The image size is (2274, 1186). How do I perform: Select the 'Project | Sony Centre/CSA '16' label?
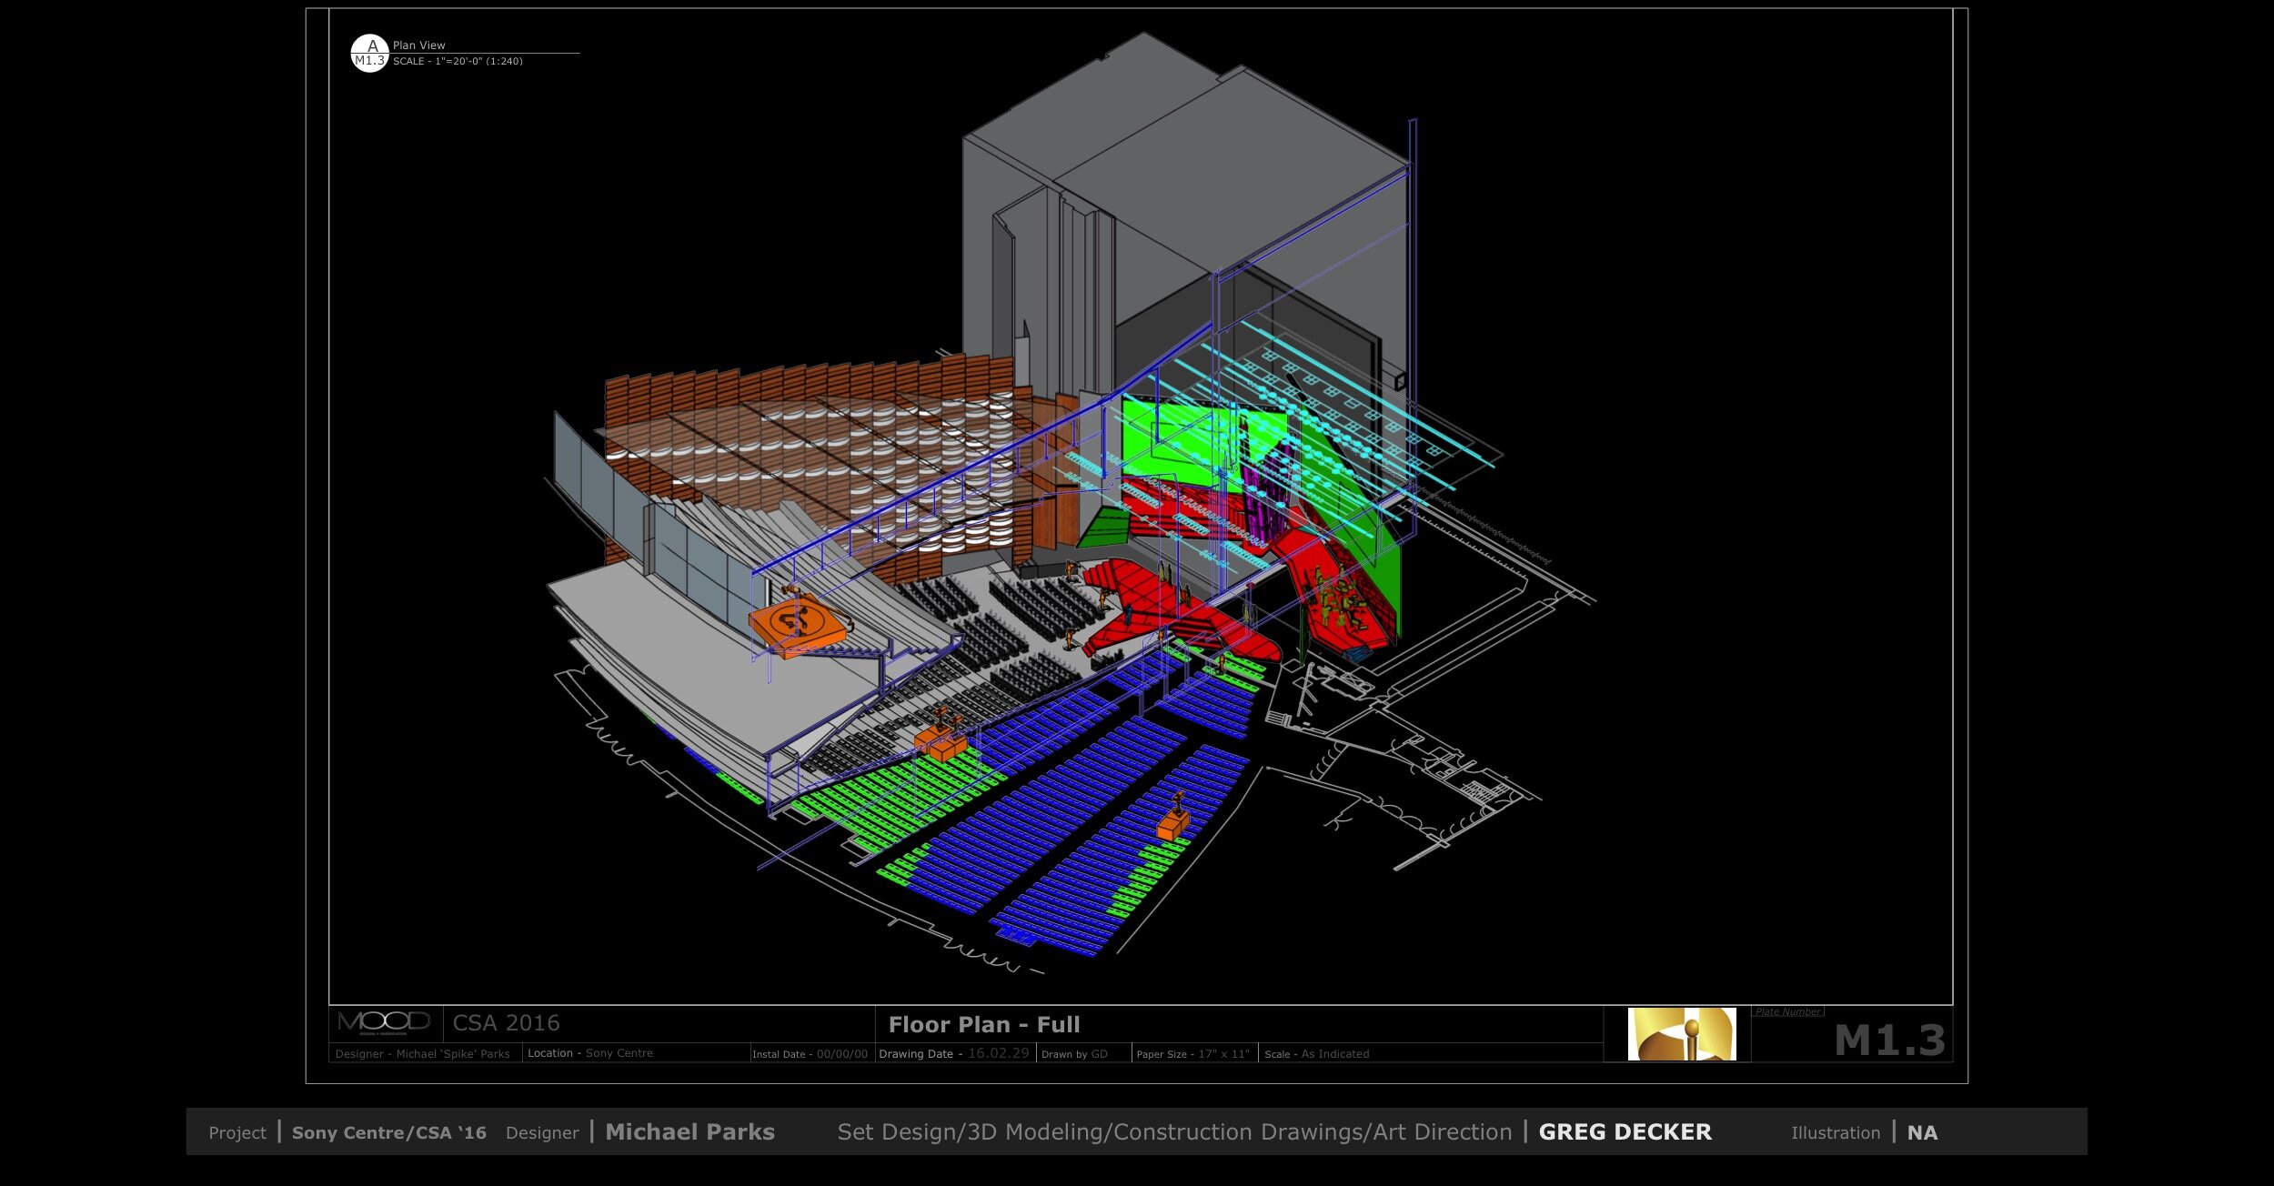click(x=346, y=1132)
